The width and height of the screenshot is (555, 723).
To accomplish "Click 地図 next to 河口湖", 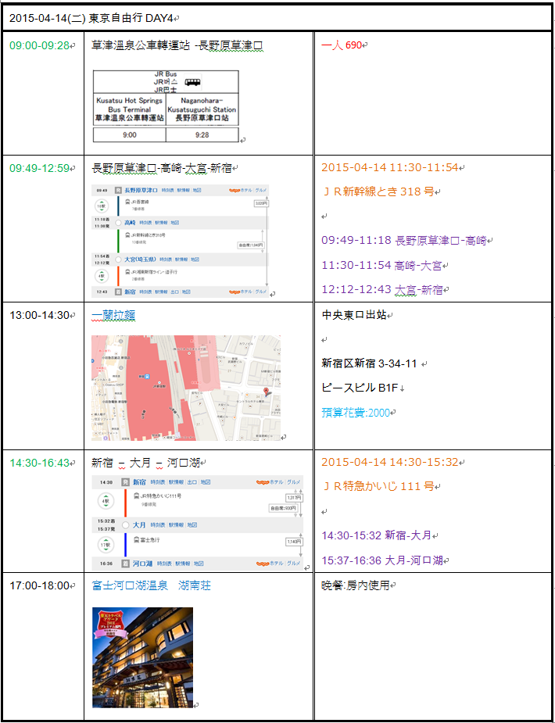I will pos(199,564).
